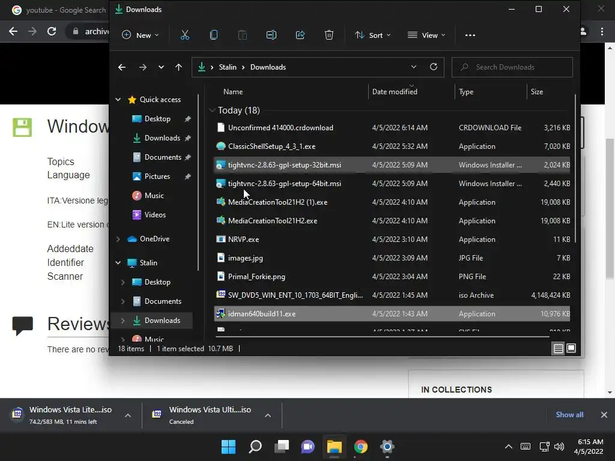Go back in File Explorer
Image resolution: width=615 pixels, height=461 pixels.
(122, 67)
